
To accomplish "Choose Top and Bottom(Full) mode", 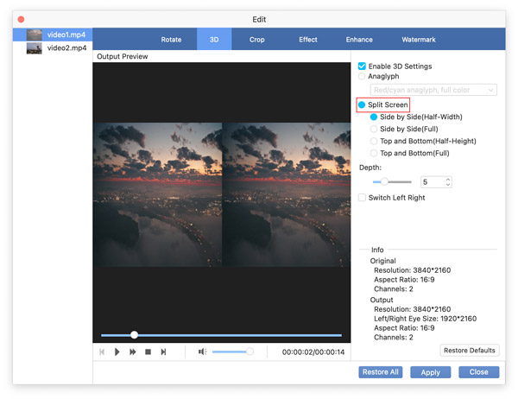I will tap(374, 153).
